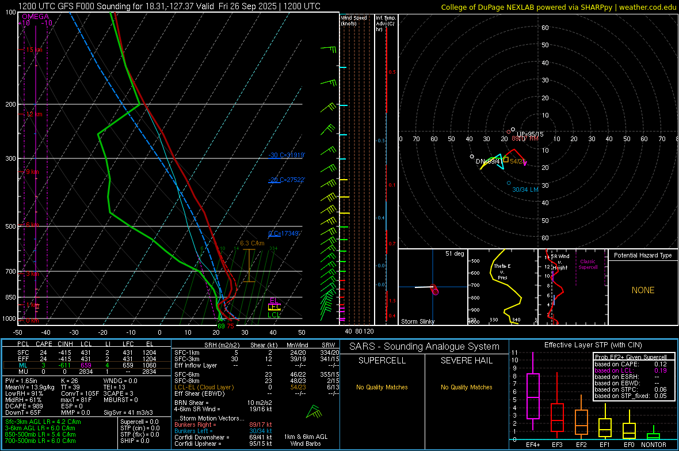
Task: Click the Wind Speed (knots) panel header
Action: pyautogui.click(x=354, y=20)
